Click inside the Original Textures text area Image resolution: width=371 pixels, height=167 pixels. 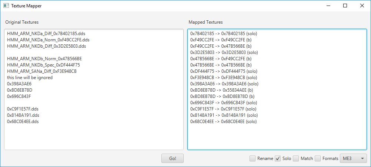coord(94,89)
